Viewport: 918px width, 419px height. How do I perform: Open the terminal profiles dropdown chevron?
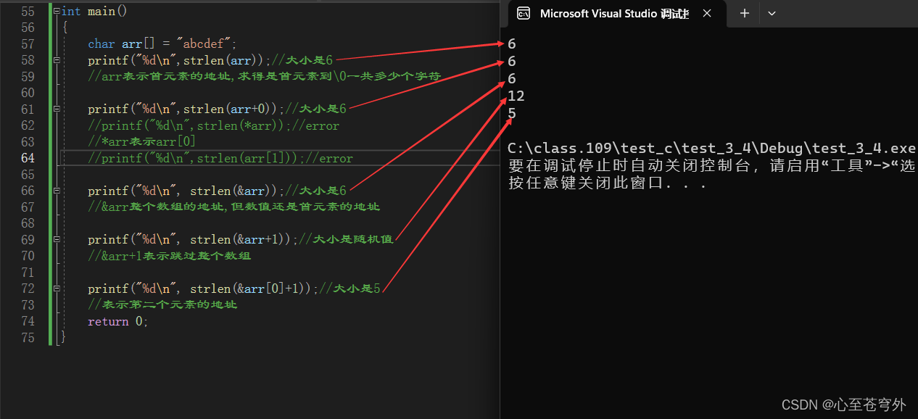772,13
